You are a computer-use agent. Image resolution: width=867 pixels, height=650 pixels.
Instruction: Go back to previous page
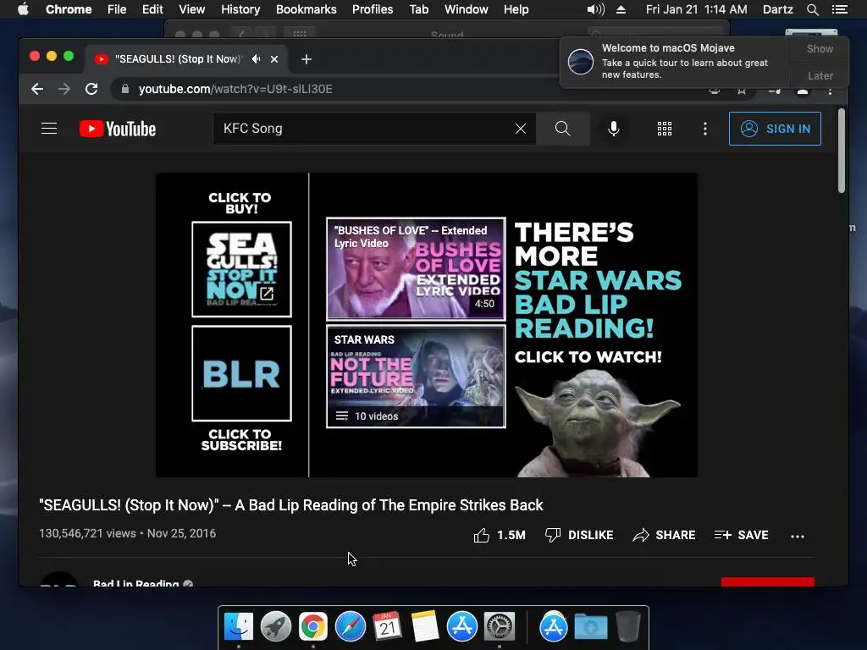click(x=37, y=89)
